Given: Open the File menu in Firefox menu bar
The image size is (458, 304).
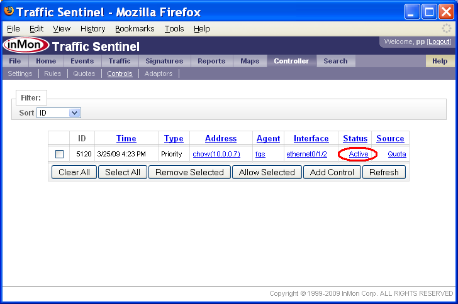Looking at the screenshot, I should (13, 29).
